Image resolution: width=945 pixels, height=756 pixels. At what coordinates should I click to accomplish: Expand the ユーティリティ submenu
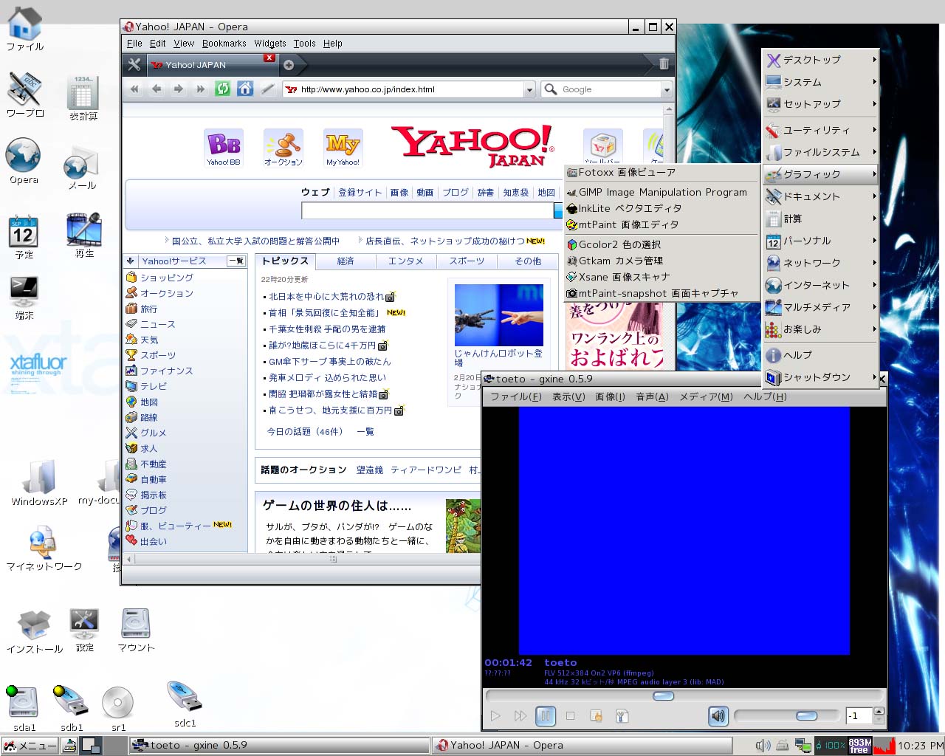821,130
